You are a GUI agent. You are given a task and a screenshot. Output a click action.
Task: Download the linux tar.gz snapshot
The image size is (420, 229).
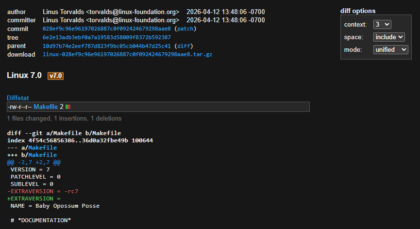[127, 54]
